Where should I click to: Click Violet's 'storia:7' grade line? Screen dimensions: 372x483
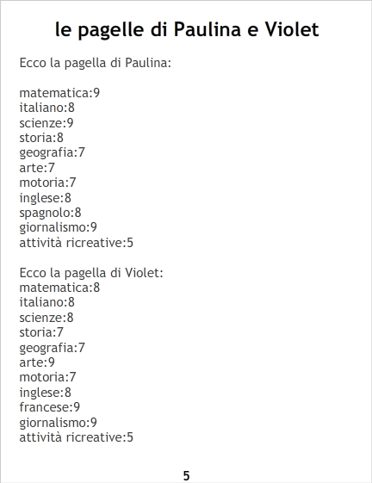click(x=41, y=332)
